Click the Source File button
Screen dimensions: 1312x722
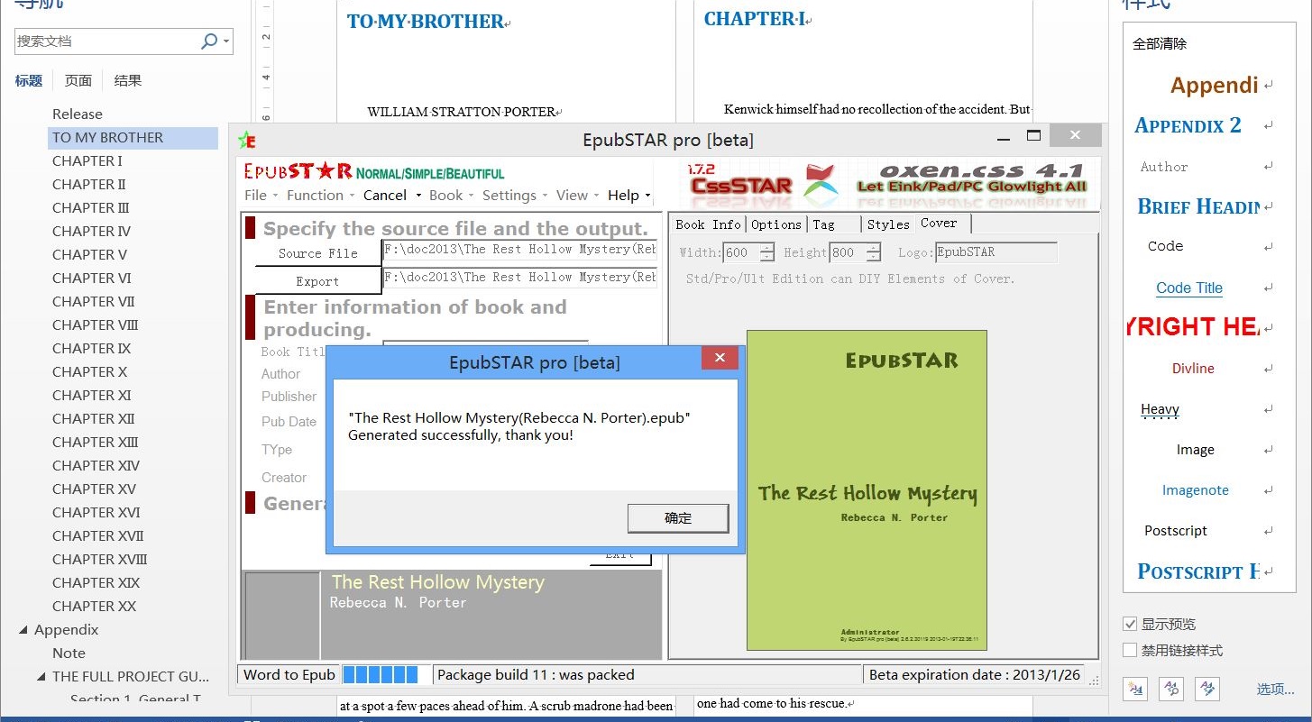(318, 253)
